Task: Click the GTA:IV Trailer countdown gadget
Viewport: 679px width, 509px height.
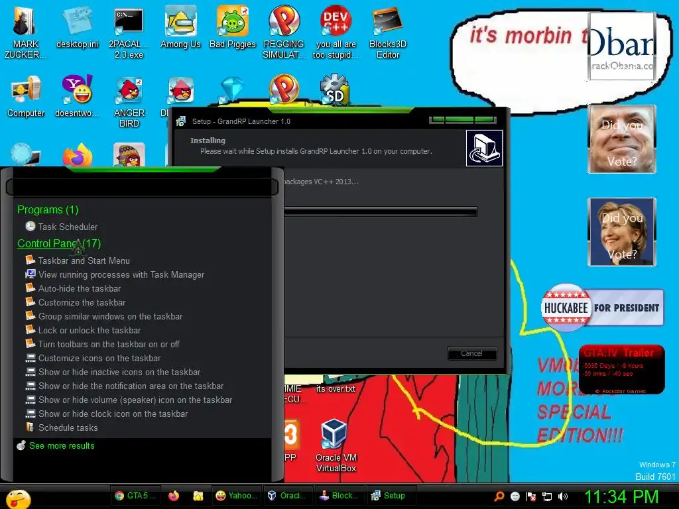Action: coord(621,369)
